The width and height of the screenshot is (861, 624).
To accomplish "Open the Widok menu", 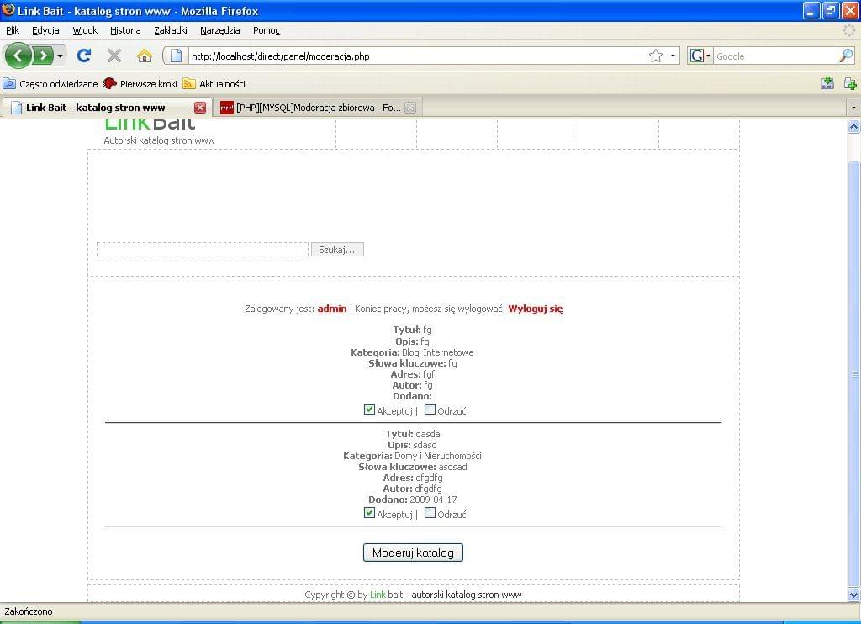I will 85,30.
